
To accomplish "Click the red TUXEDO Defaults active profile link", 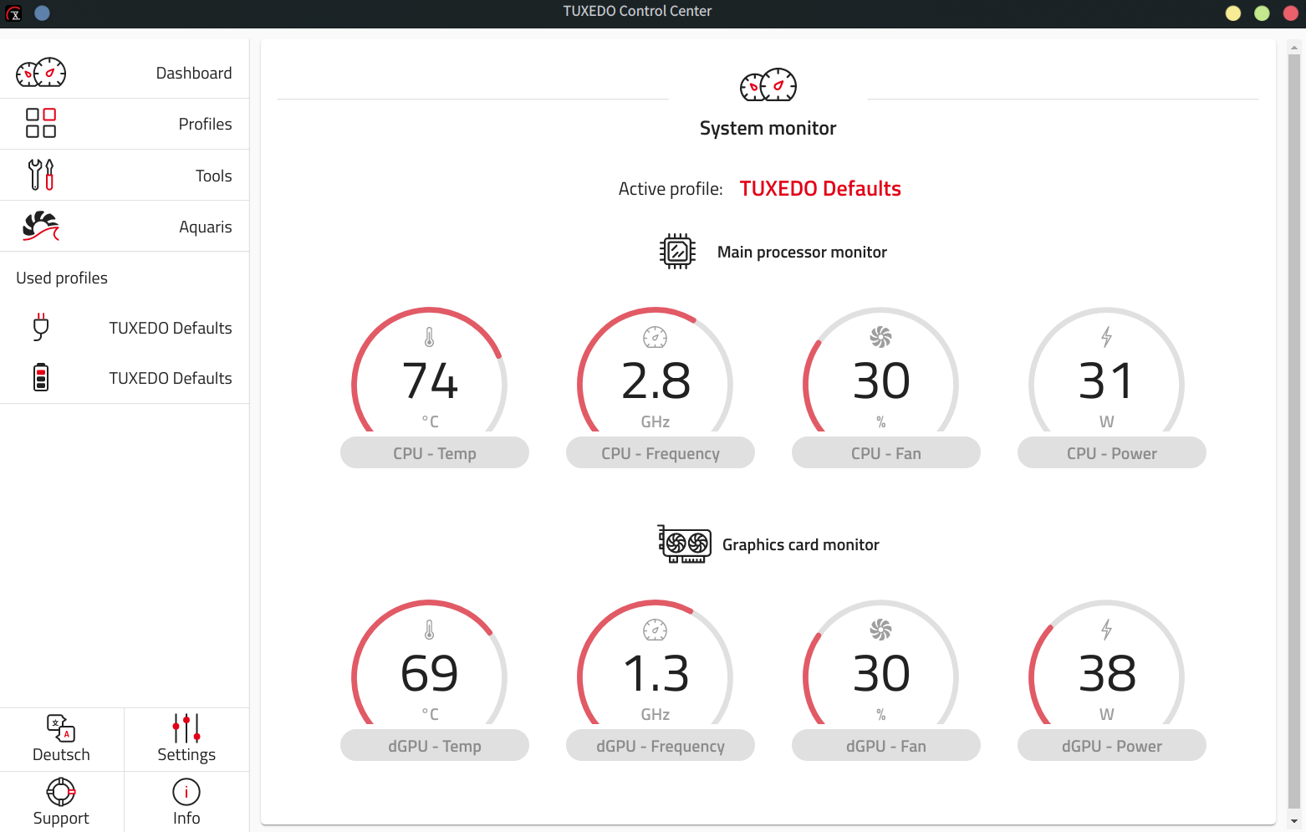I will click(x=819, y=189).
